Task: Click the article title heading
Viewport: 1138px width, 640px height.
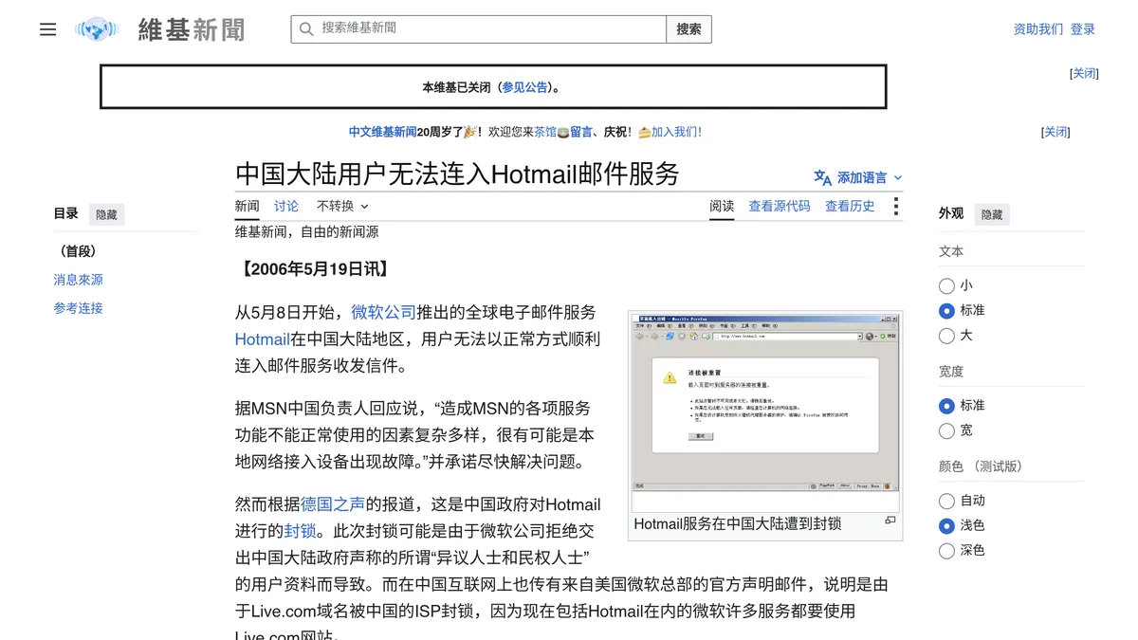Action: (458, 174)
